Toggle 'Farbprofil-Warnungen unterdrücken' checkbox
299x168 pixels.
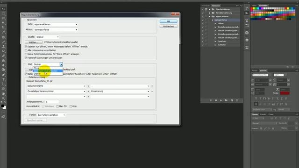(26, 58)
